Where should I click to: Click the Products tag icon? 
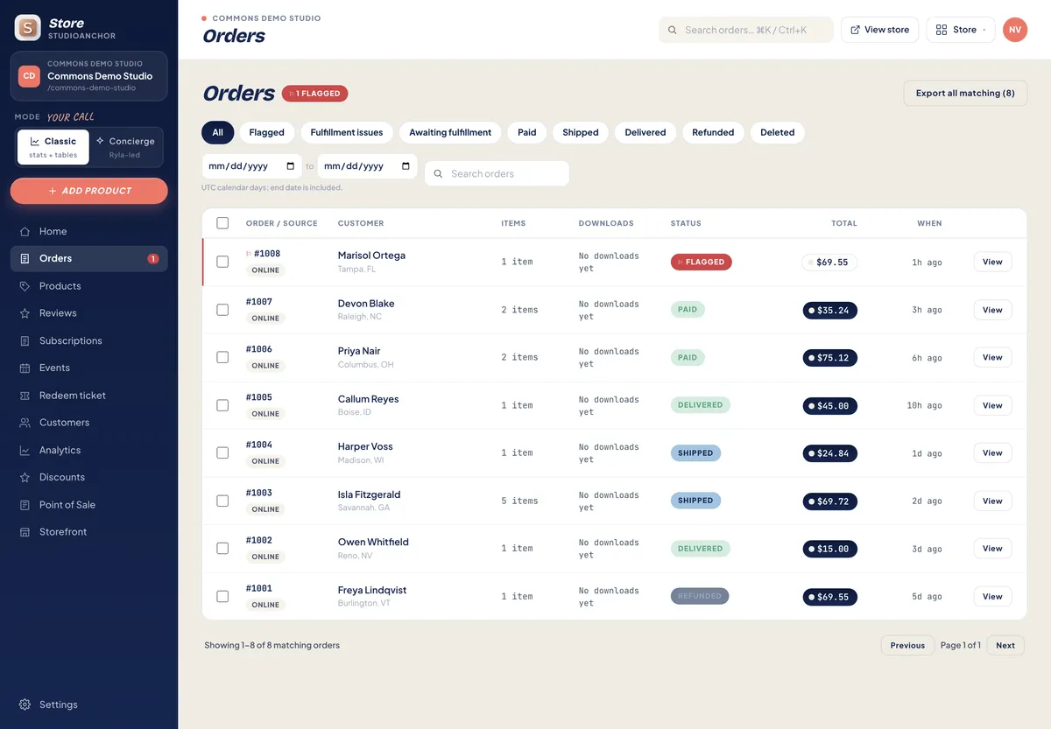(x=25, y=286)
